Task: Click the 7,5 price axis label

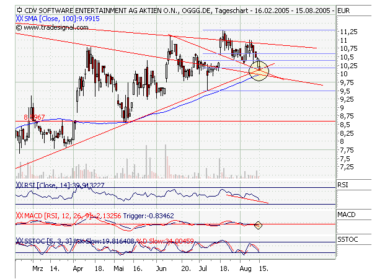Action: click(345, 159)
